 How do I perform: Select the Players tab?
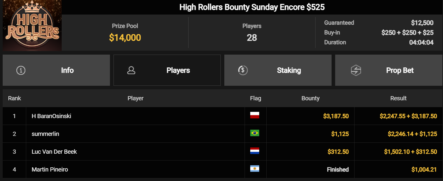(x=167, y=70)
